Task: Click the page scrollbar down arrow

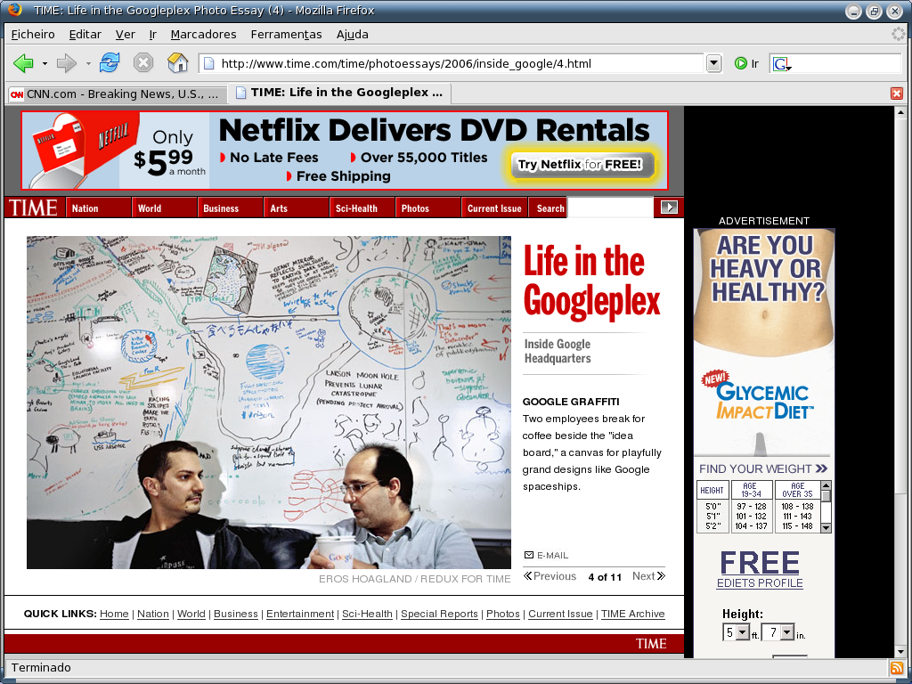Action: (x=900, y=651)
